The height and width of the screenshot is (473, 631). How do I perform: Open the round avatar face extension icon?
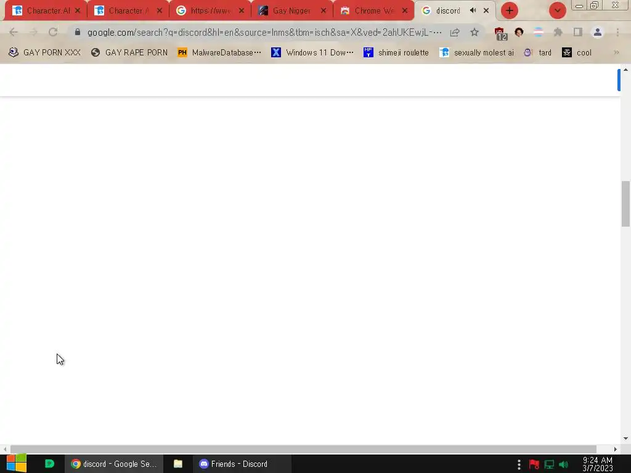tap(519, 32)
